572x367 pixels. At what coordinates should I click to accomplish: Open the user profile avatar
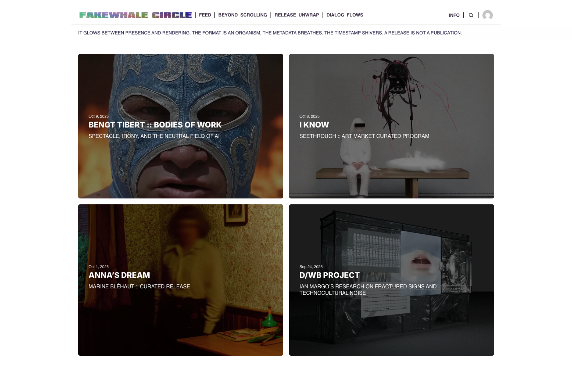487,15
